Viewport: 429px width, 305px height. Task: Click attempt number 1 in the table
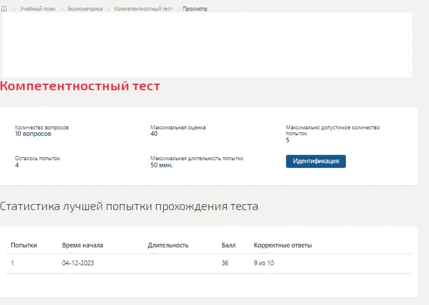coord(12,263)
